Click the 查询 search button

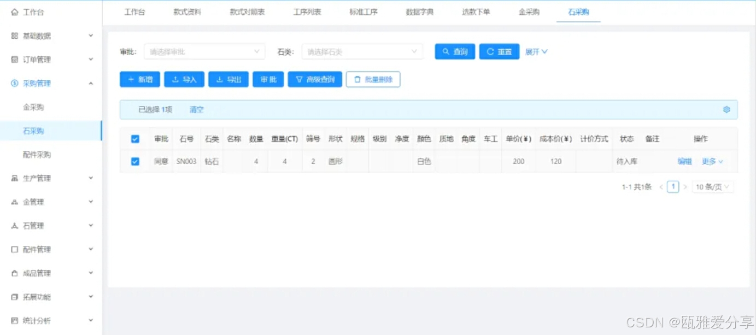point(455,51)
